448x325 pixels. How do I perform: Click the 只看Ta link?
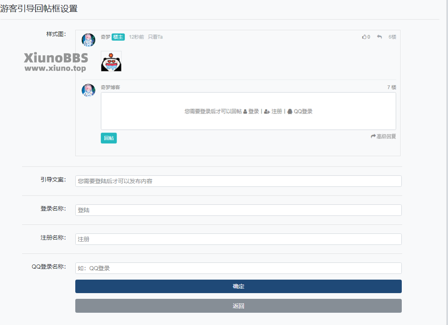[x=155, y=37]
